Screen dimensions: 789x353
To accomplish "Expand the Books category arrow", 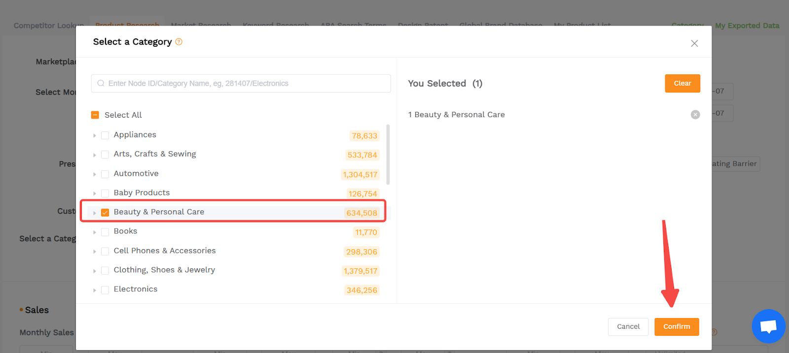I will click(94, 232).
